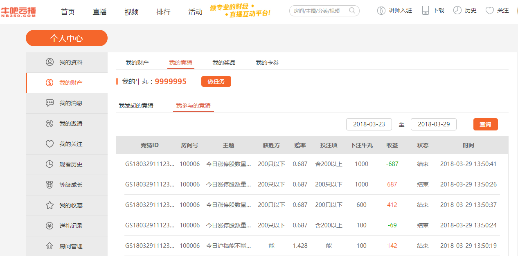Screen dimensions: 518x256
Task: Switch to the 我的竞猜 tab
Action: (181, 63)
